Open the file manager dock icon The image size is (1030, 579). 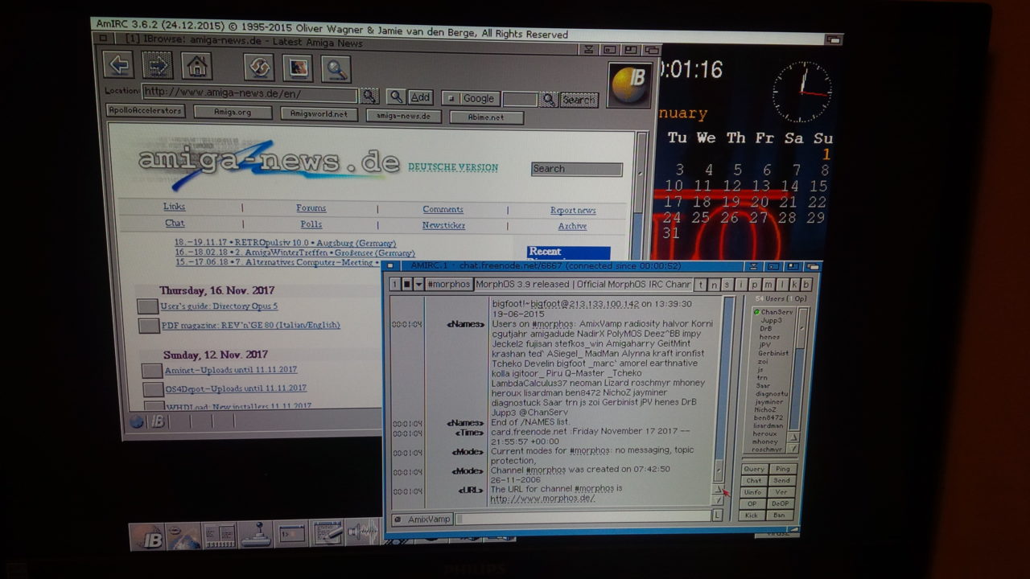point(220,535)
